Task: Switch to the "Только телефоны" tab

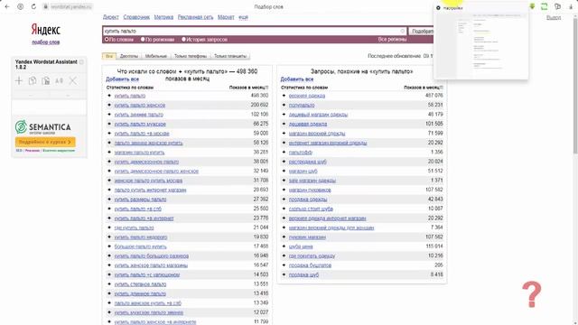Action: coord(191,56)
